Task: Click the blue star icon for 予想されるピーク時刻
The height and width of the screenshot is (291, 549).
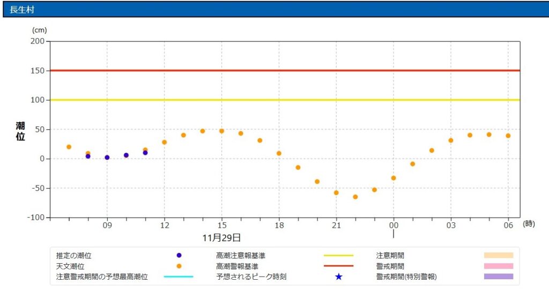Action: tap(339, 277)
